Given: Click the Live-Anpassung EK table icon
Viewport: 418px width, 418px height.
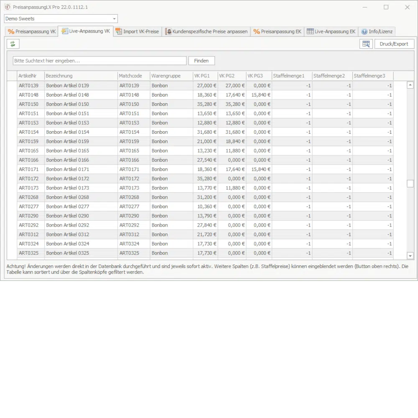Looking at the screenshot, I should [310, 31].
